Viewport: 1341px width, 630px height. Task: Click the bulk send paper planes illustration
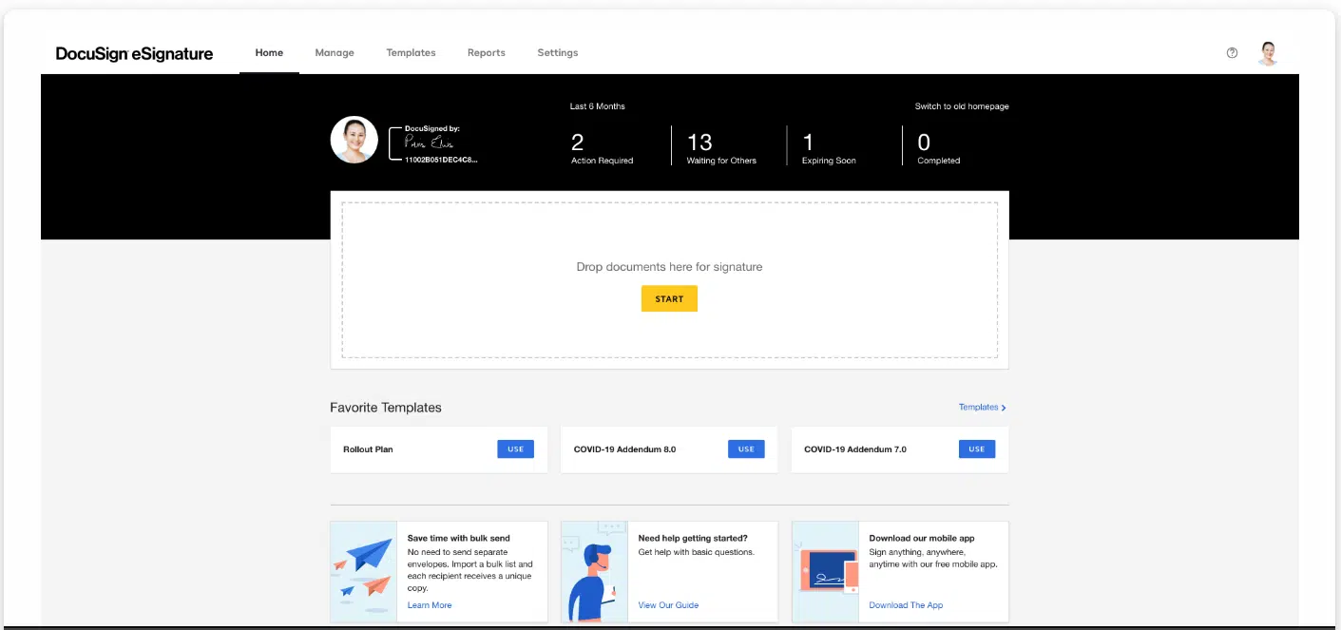tap(363, 571)
